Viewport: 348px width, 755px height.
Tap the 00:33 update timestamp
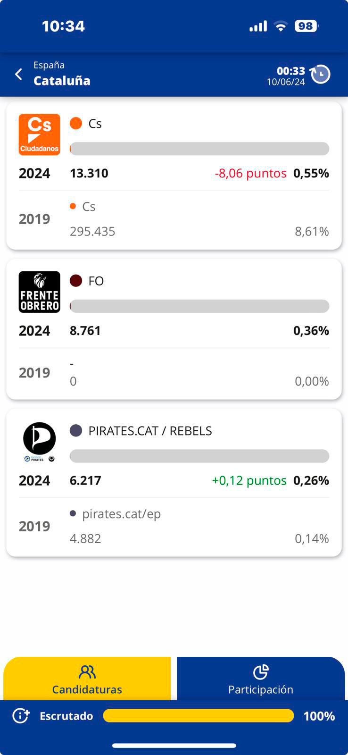(290, 71)
